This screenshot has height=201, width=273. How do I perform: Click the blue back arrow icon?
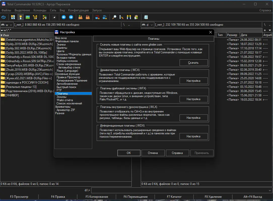(x=64, y=17)
